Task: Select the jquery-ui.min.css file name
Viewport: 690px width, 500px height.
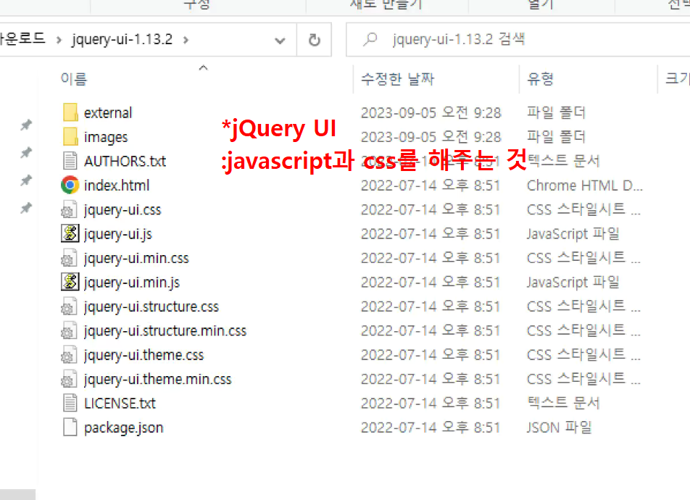Action: click(136, 259)
